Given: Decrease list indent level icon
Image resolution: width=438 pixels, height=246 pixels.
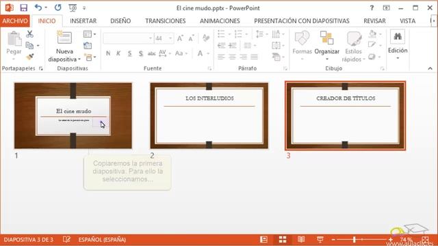Looking at the screenshot, I should coord(221,46).
